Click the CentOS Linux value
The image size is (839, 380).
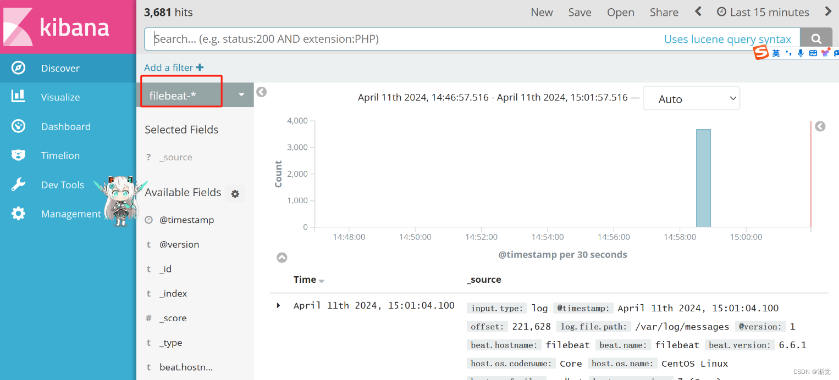[694, 364]
